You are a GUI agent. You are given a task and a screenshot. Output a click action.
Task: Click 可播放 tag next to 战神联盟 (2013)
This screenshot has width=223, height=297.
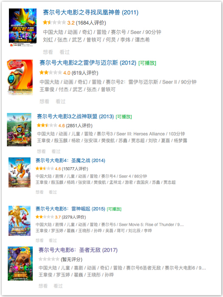pyautogui.click(x=124, y=117)
